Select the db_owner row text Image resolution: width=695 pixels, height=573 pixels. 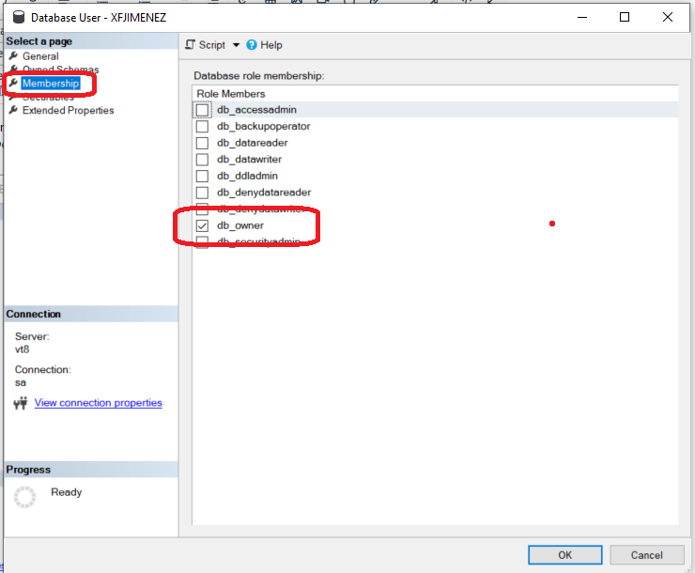click(240, 225)
